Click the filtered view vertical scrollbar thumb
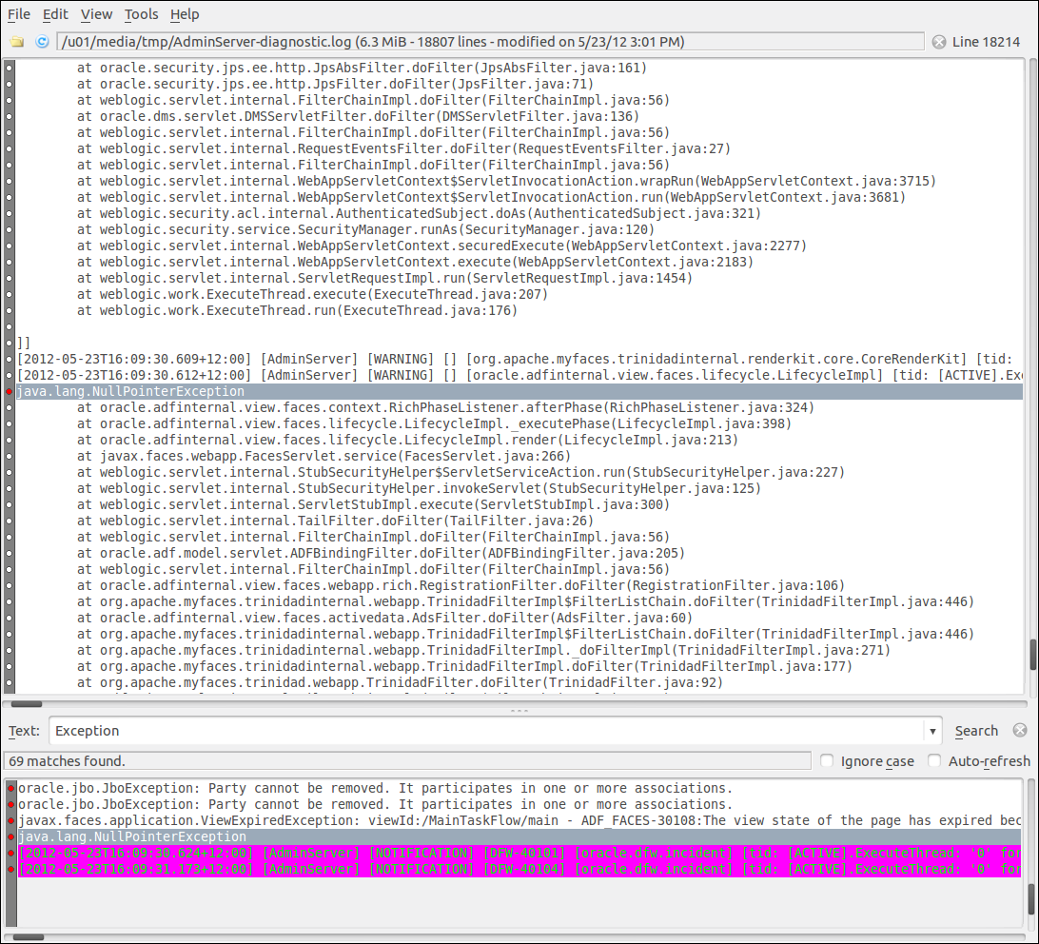Screen dimensions: 1039x944 pyautogui.click(x=1031, y=899)
